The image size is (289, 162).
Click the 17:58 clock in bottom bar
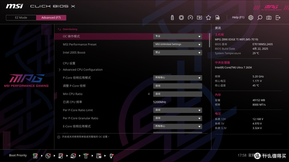click(x=242, y=155)
